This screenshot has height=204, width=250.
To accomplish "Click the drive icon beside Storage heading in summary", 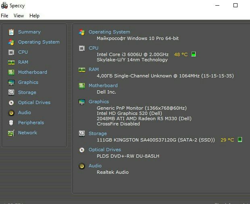I will pos(82,133).
